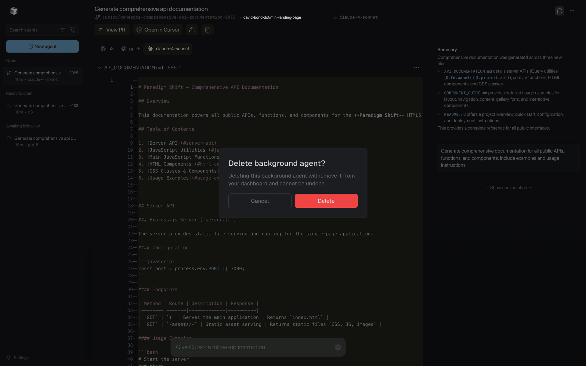Click the follow-up instruction input field
Image resolution: width=586 pixels, height=366 pixels.
(253, 347)
